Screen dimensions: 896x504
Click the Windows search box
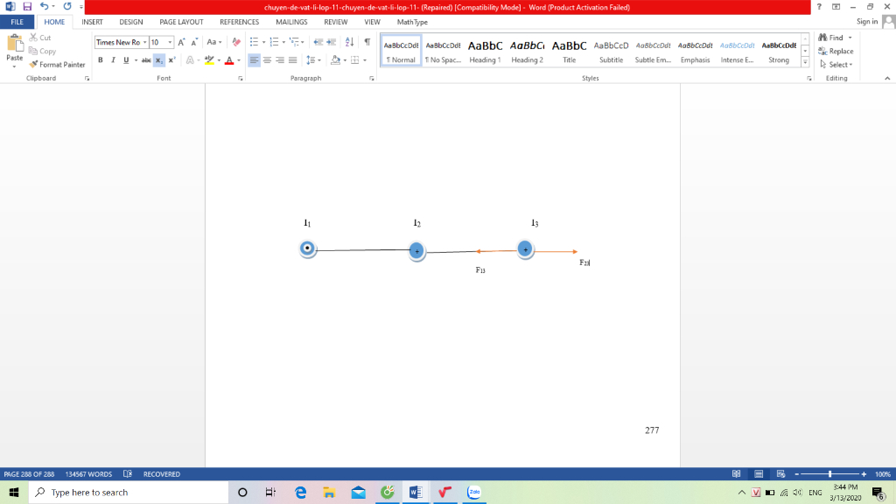click(129, 492)
